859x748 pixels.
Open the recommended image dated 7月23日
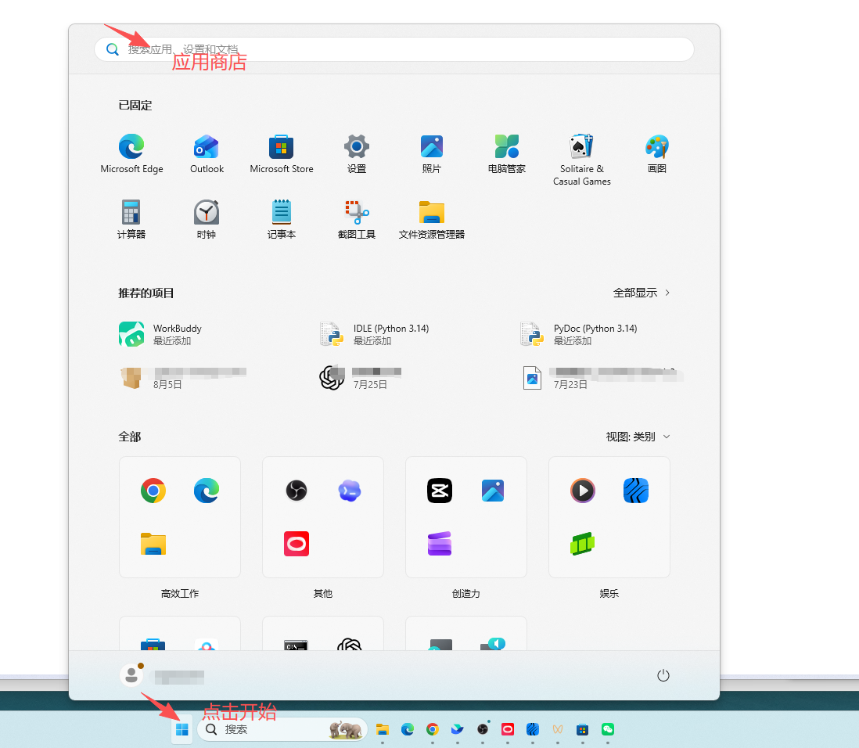(602, 378)
